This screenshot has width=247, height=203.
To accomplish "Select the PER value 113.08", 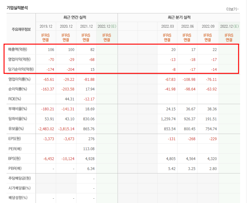I will 89,149.
